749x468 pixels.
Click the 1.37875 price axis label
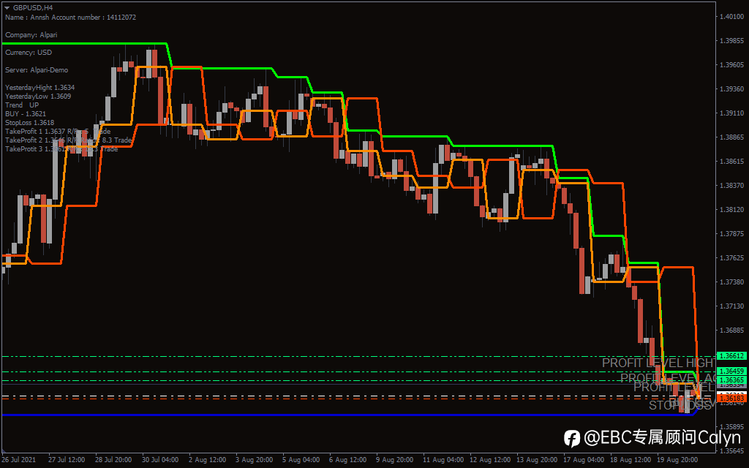731,233
